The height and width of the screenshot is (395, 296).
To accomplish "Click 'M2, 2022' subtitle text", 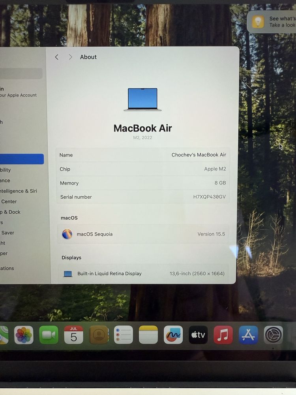I will (x=143, y=137).
